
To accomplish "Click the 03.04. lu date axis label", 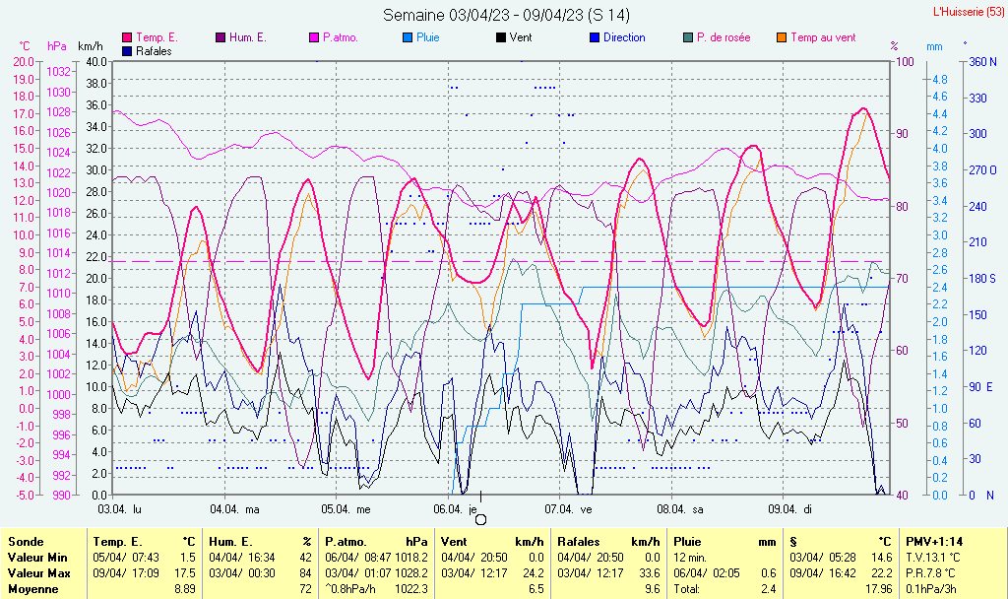I will tap(119, 509).
